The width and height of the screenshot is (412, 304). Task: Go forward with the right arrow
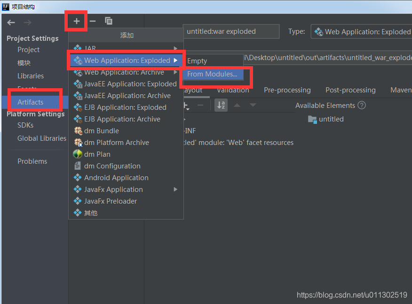click(x=27, y=23)
